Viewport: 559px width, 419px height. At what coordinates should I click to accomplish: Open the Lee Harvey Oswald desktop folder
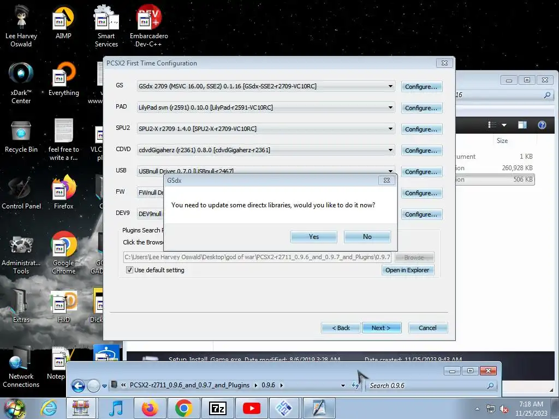pyautogui.click(x=21, y=26)
